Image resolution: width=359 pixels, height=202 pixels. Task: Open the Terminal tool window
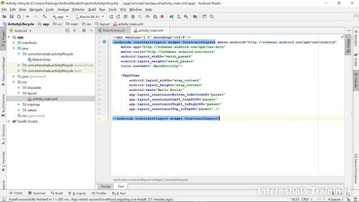[36, 193]
